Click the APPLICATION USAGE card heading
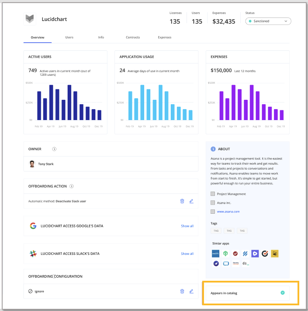This screenshot has height=311, width=308. click(x=137, y=57)
